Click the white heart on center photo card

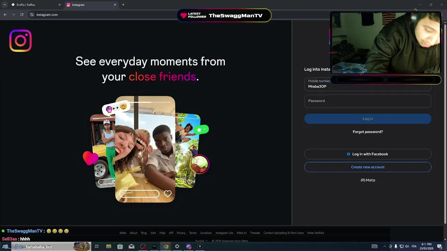tap(168, 193)
